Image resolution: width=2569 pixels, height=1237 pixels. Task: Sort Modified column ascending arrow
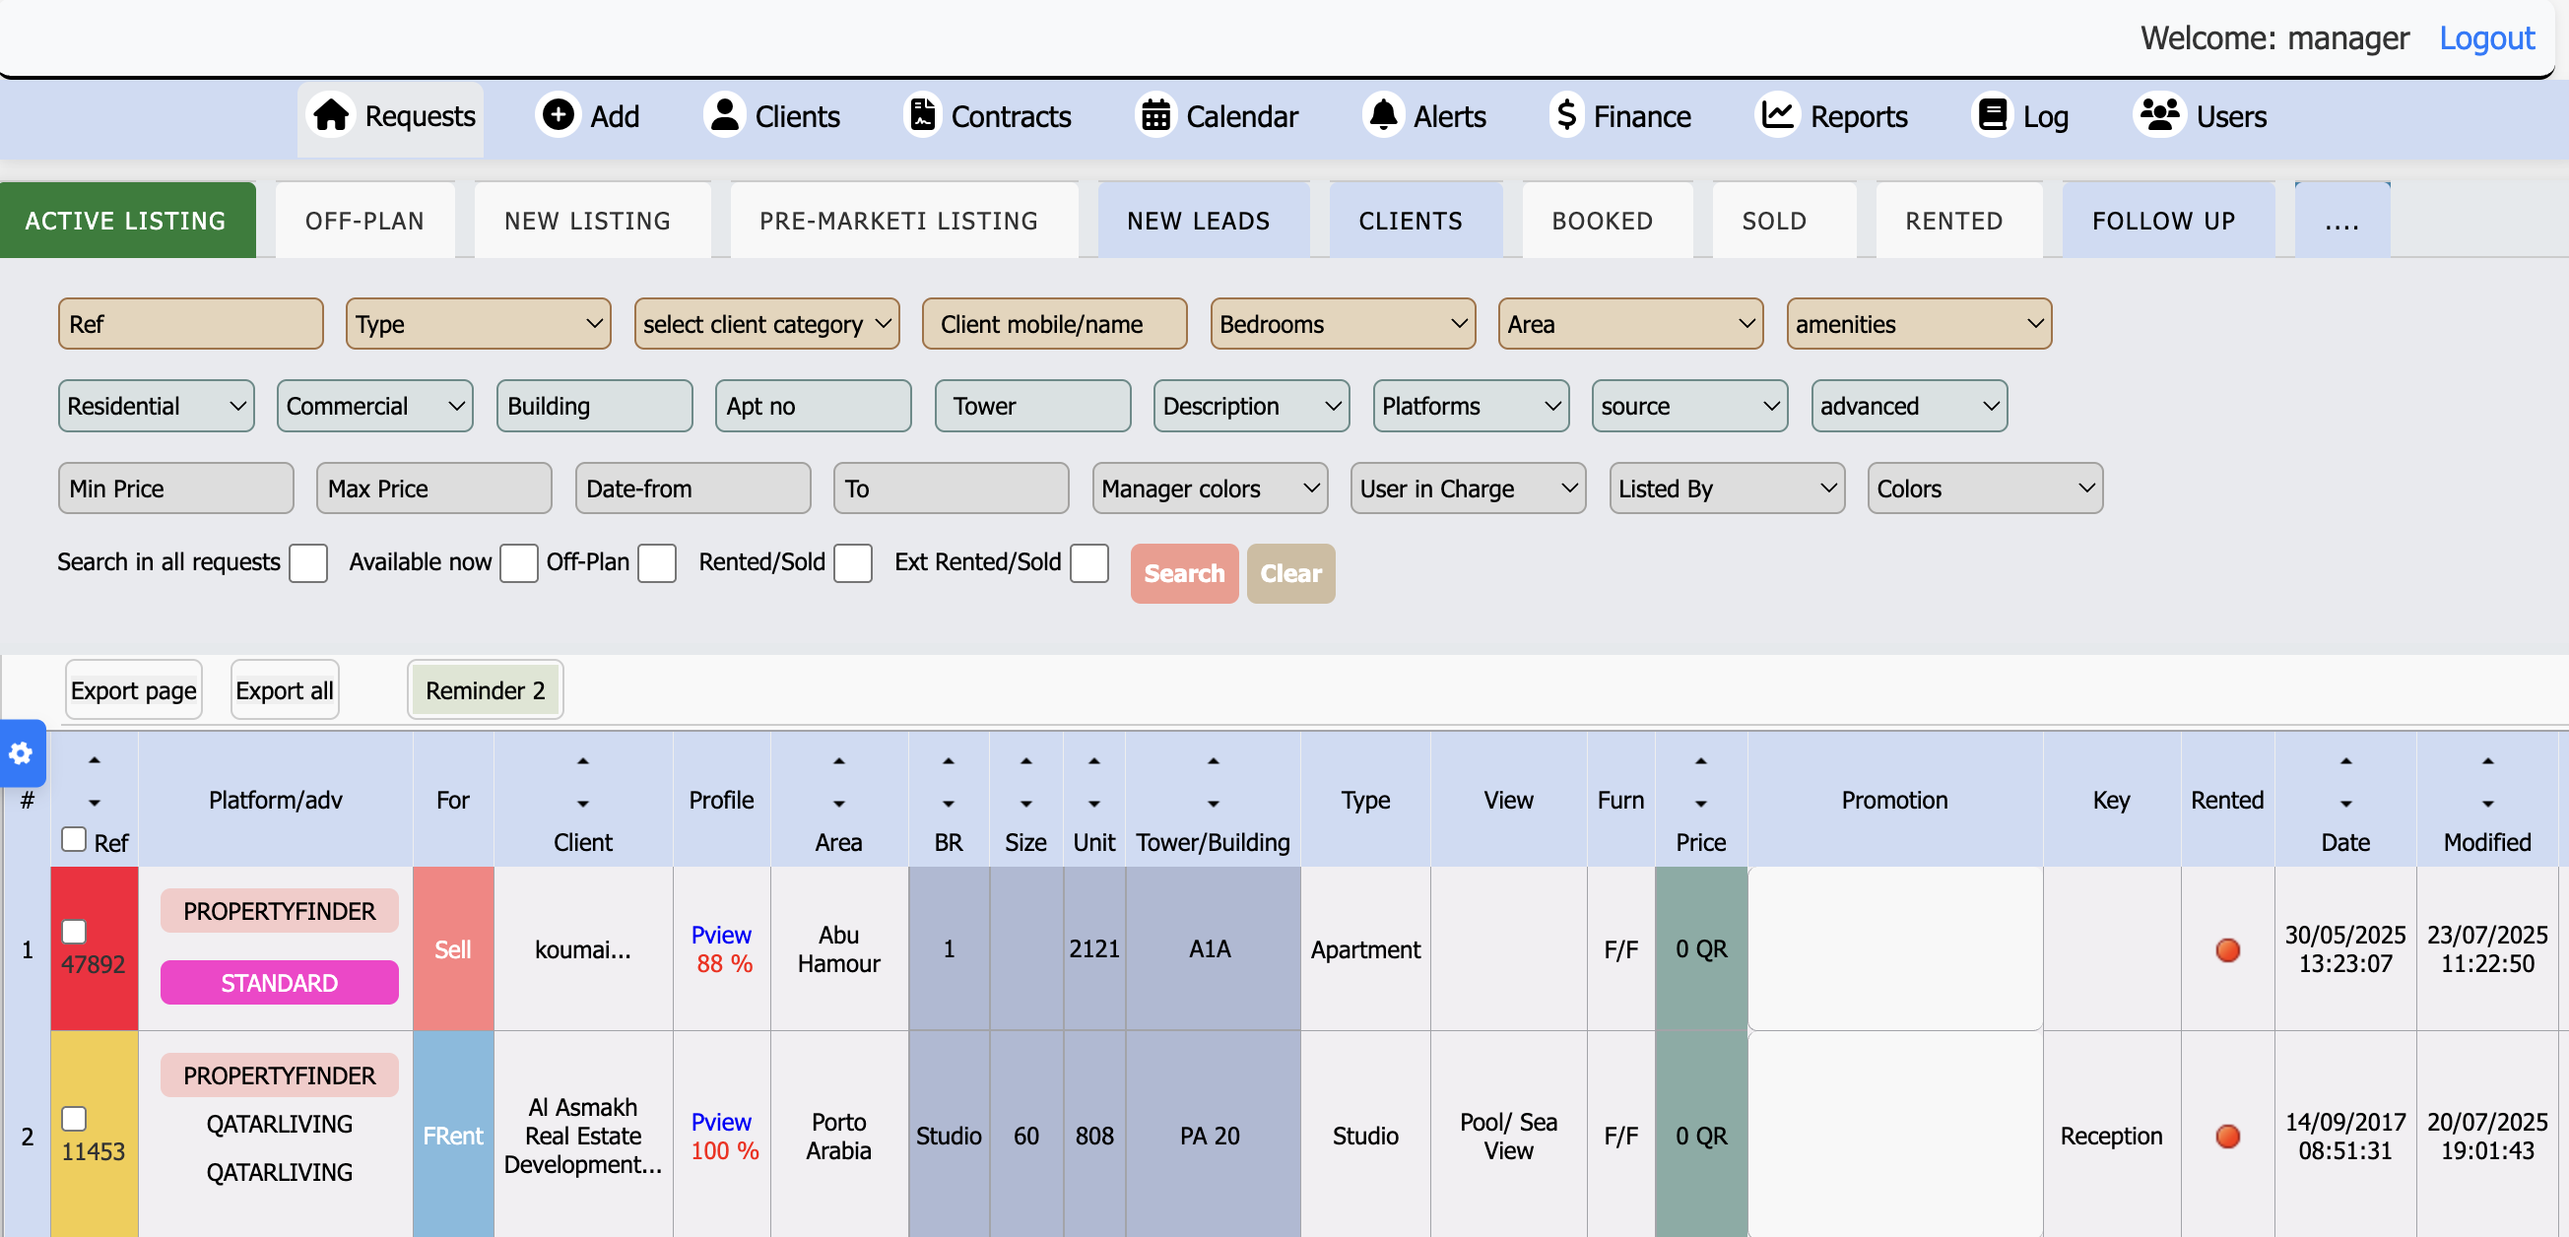2488,760
